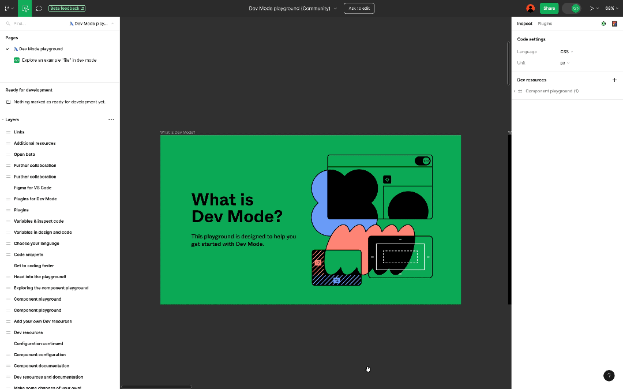The height and width of the screenshot is (389, 623).
Task: Open the user avatar menu
Action: pos(530,8)
